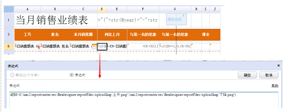Screen dimensions: 286x112
Task: Select column header D
Action: click(102, 9)
